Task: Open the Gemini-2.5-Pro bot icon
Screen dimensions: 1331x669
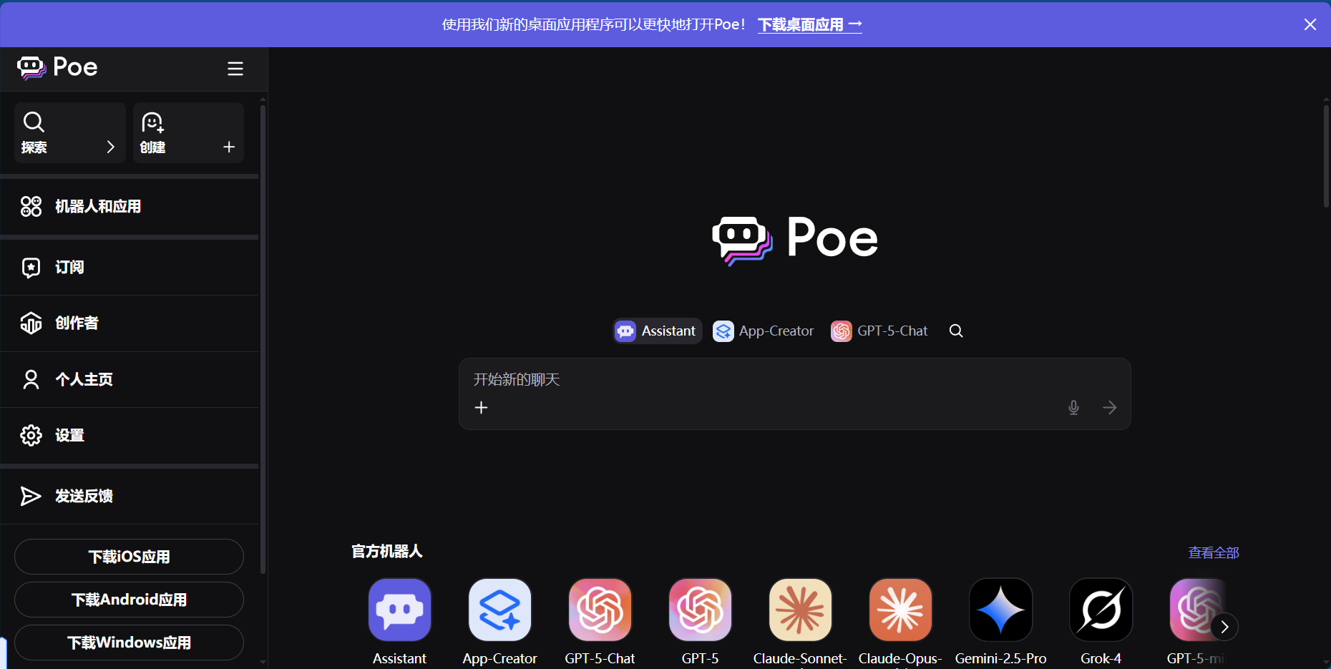Action: (1001, 610)
